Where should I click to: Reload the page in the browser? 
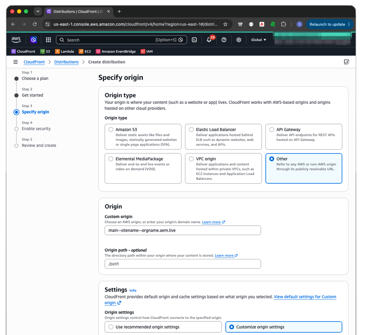(35, 24)
